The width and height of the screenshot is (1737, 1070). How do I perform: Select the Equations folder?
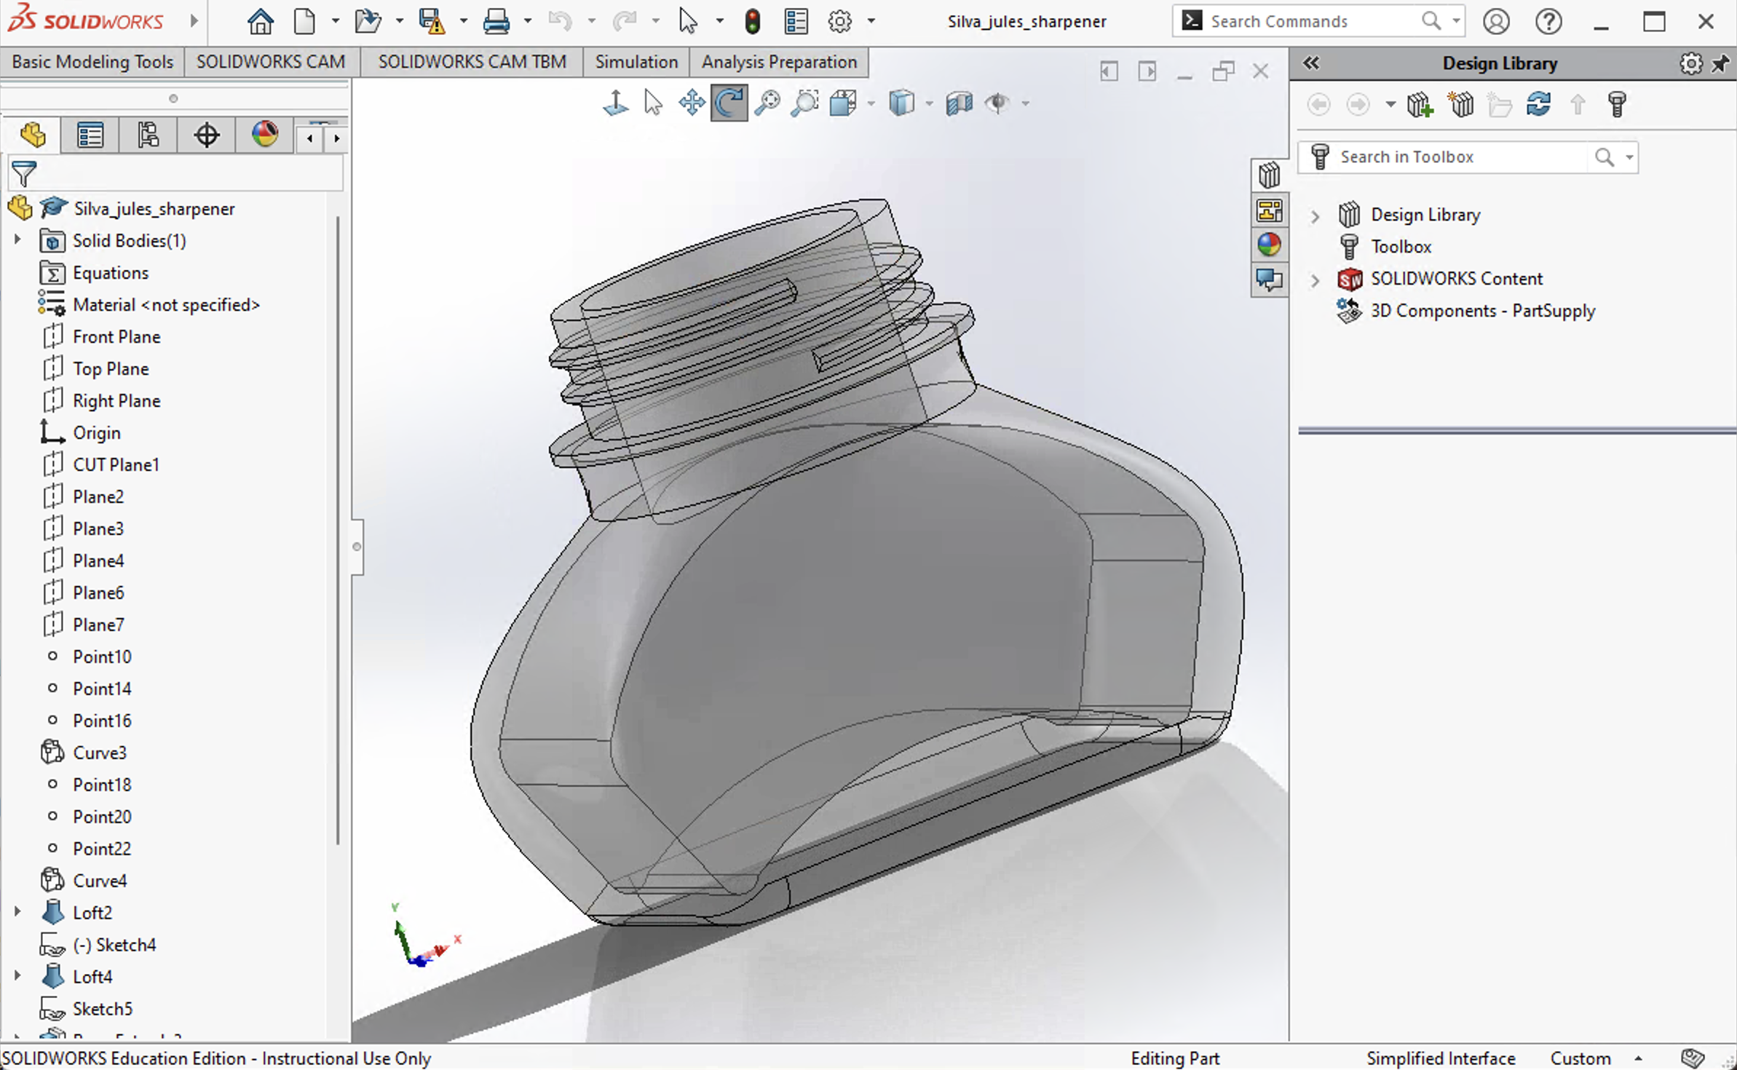(x=111, y=273)
